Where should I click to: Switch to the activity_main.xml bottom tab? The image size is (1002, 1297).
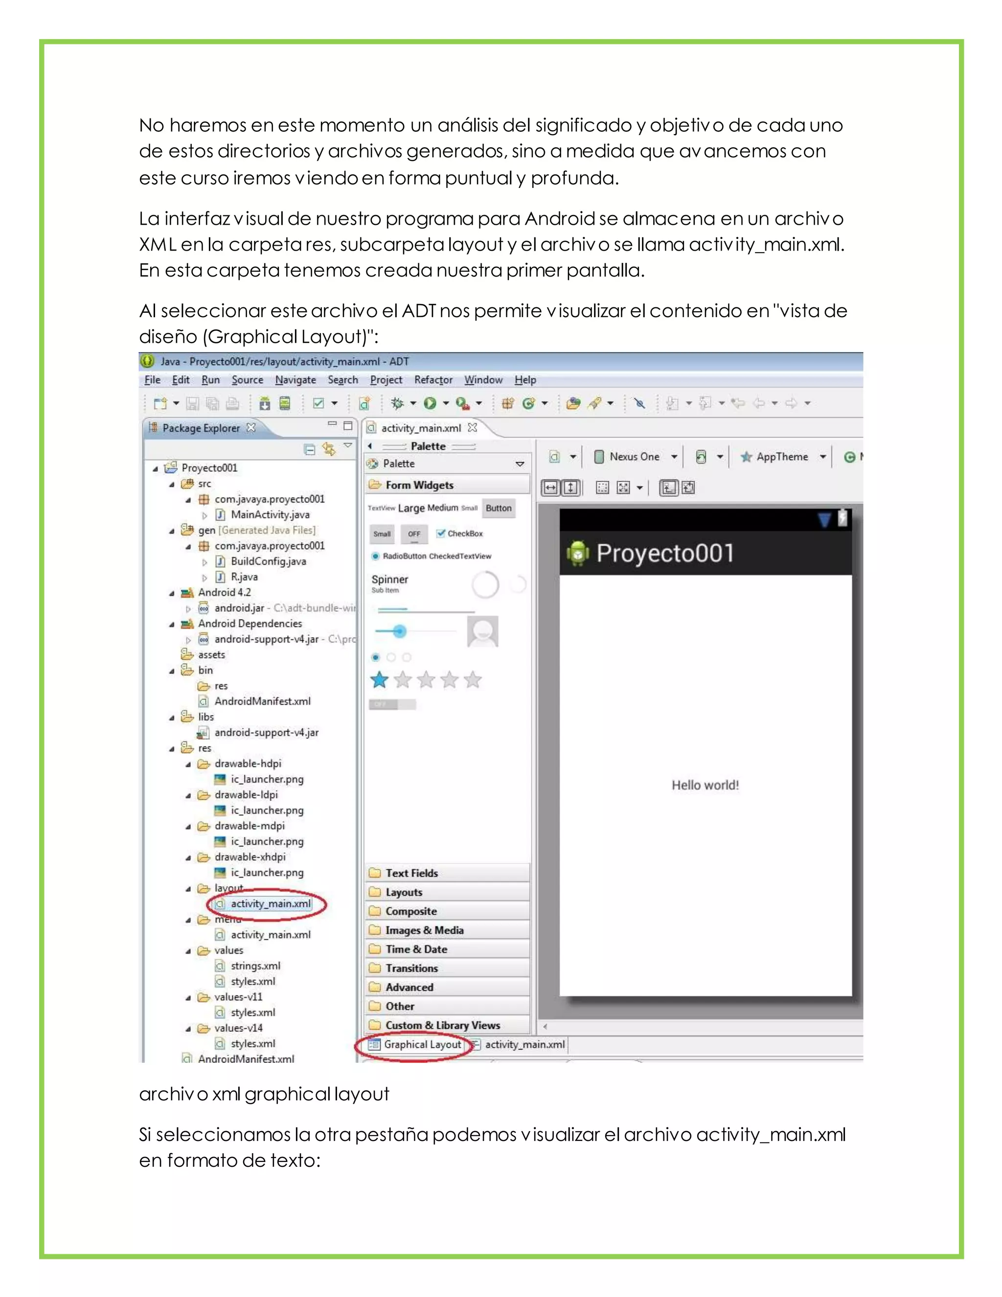click(x=518, y=1044)
